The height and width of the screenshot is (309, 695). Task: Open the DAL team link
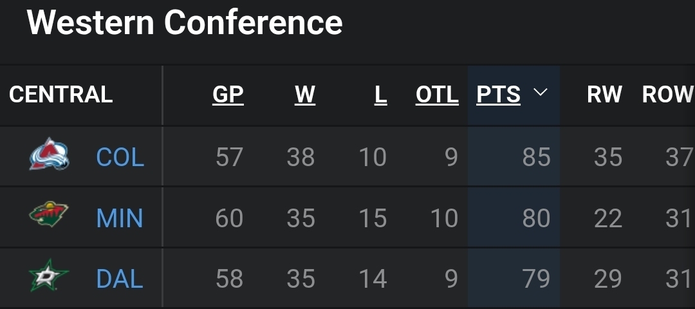point(120,279)
